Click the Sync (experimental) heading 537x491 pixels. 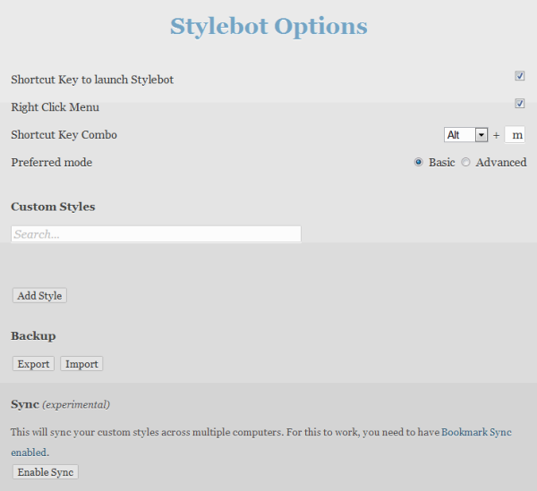pos(60,404)
